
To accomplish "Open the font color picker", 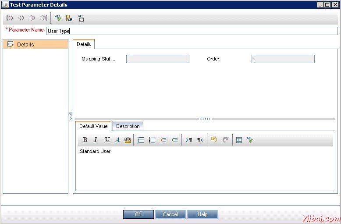I will (x=117, y=140).
